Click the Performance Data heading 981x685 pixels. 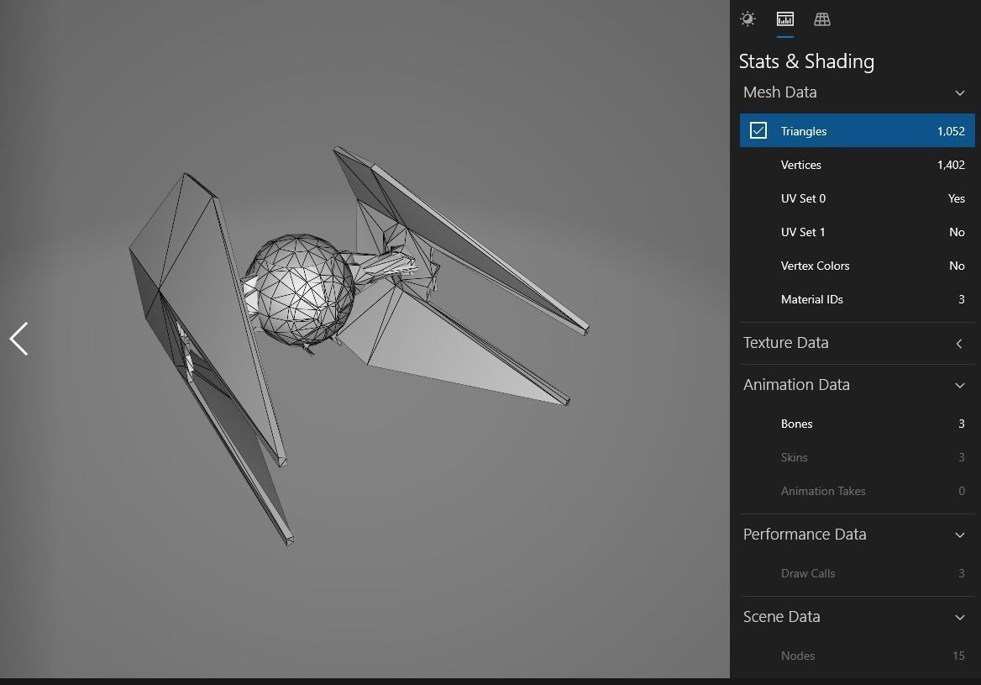pos(805,534)
